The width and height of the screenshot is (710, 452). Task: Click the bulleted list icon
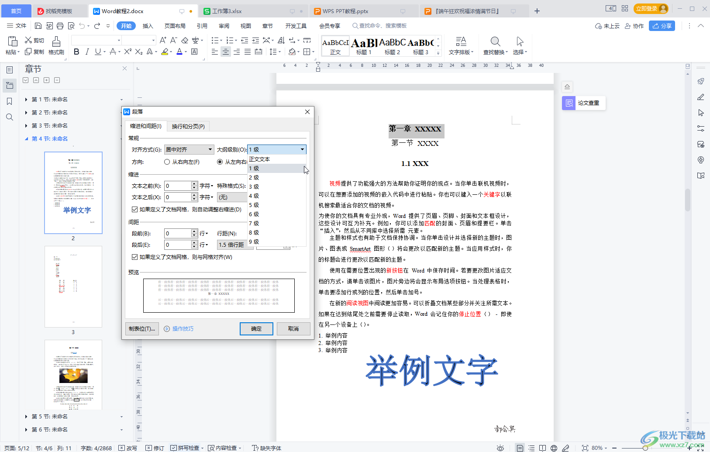tap(214, 40)
